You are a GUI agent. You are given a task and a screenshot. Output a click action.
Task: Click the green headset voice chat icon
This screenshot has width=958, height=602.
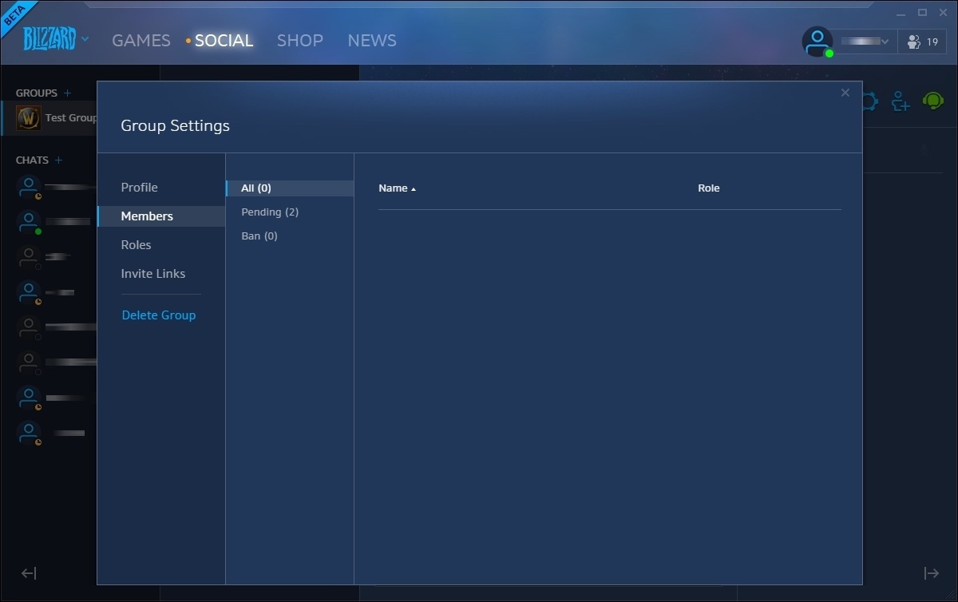[x=932, y=101]
